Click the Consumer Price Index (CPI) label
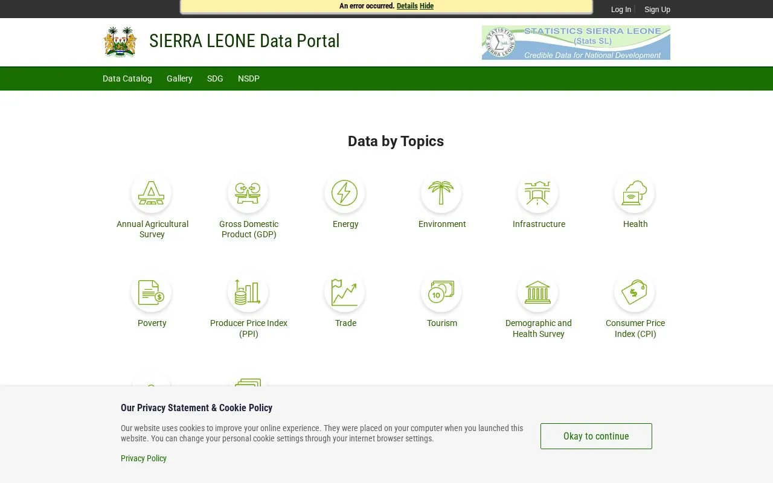The image size is (773, 483). [x=635, y=328]
